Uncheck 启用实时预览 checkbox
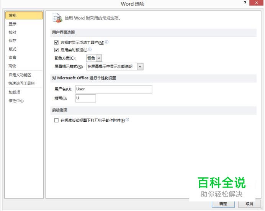Screen dimensions: 265x211 (x=56, y=50)
